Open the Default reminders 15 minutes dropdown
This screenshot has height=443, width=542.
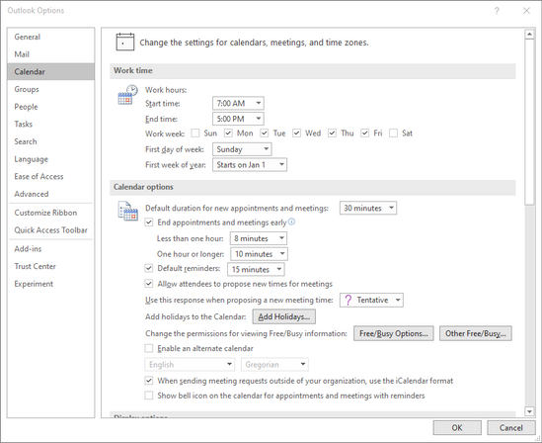pos(256,269)
